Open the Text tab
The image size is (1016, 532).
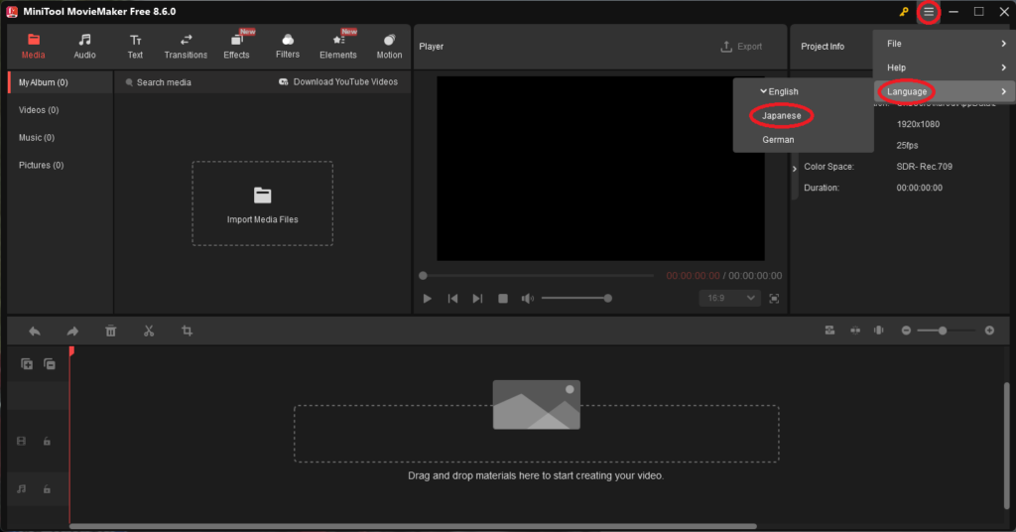(x=135, y=47)
